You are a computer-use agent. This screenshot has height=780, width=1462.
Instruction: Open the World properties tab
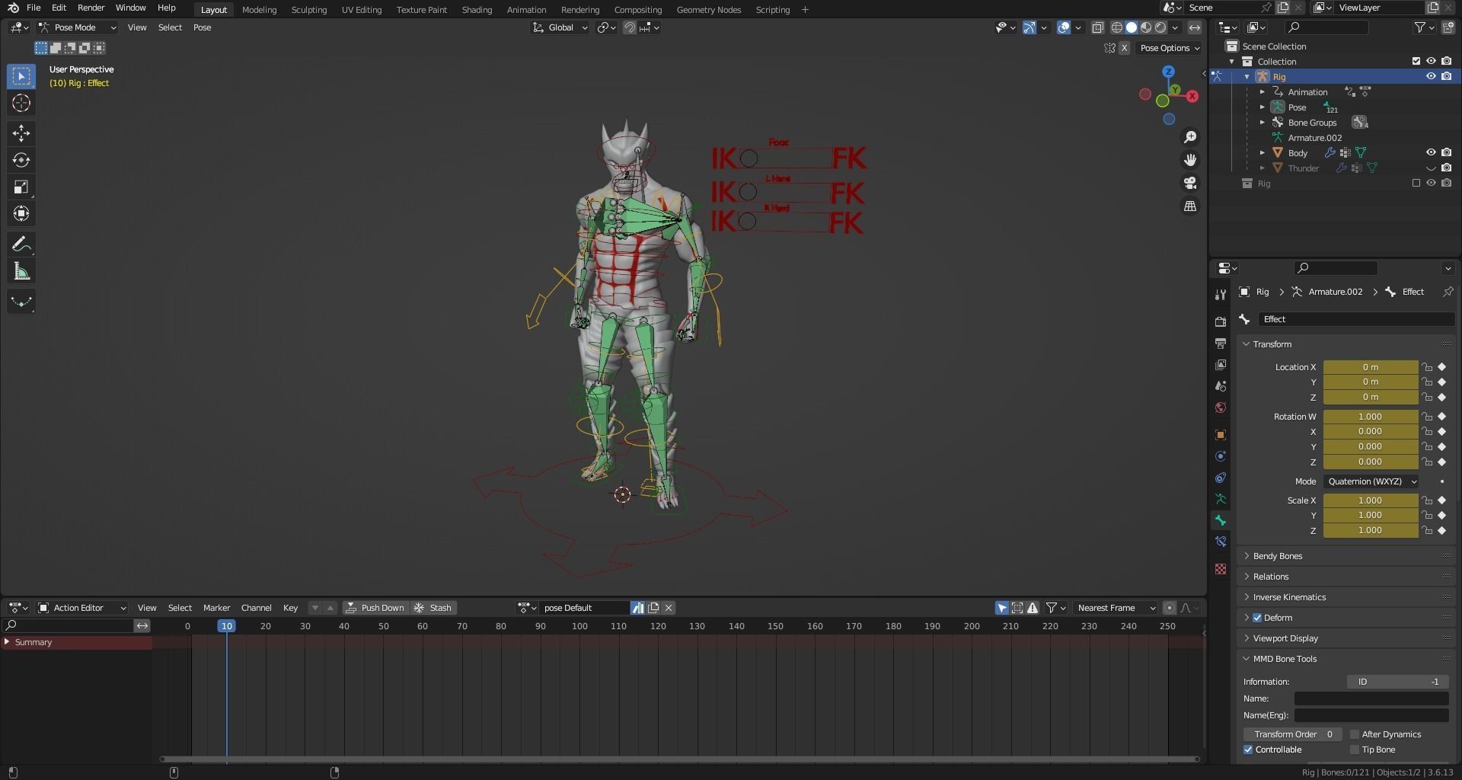[1221, 408]
